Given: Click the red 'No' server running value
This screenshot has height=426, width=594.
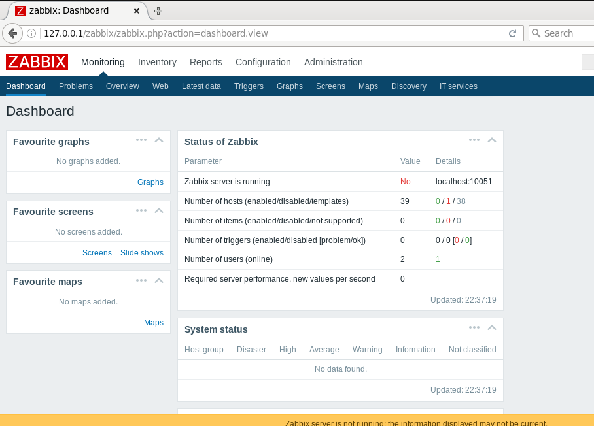Looking at the screenshot, I should pos(406,182).
